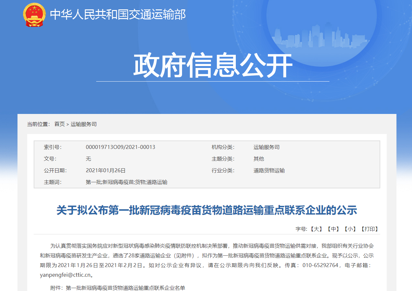The image size is (412, 291).
Task: Click the fax number 010-65292764
Action: pyautogui.click(x=320, y=265)
